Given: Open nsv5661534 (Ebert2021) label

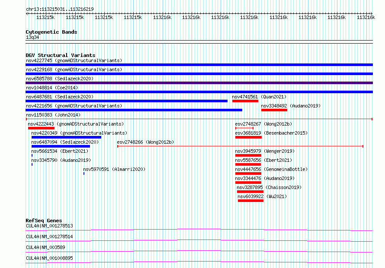Looking at the screenshot, I should tap(60, 151).
